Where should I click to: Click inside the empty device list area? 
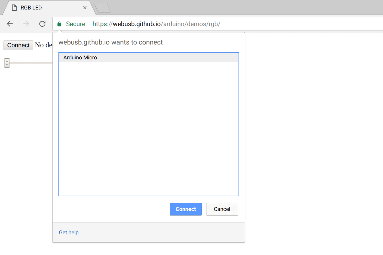(148, 127)
